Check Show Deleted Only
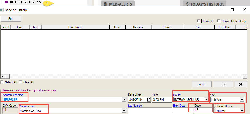The image size is (250, 114). tap(219, 21)
